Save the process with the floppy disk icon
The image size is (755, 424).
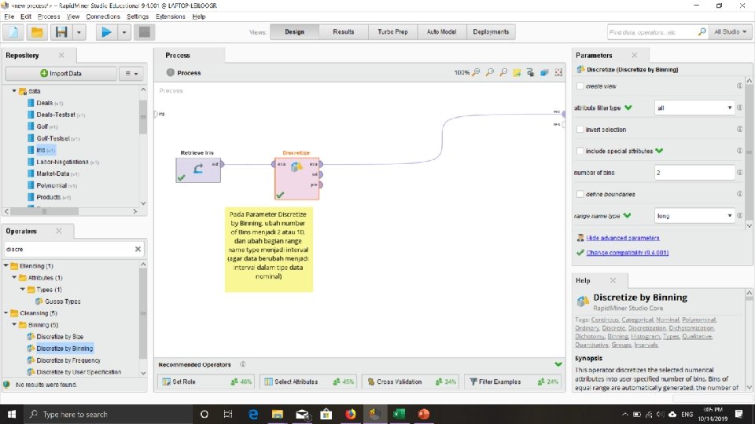point(61,32)
